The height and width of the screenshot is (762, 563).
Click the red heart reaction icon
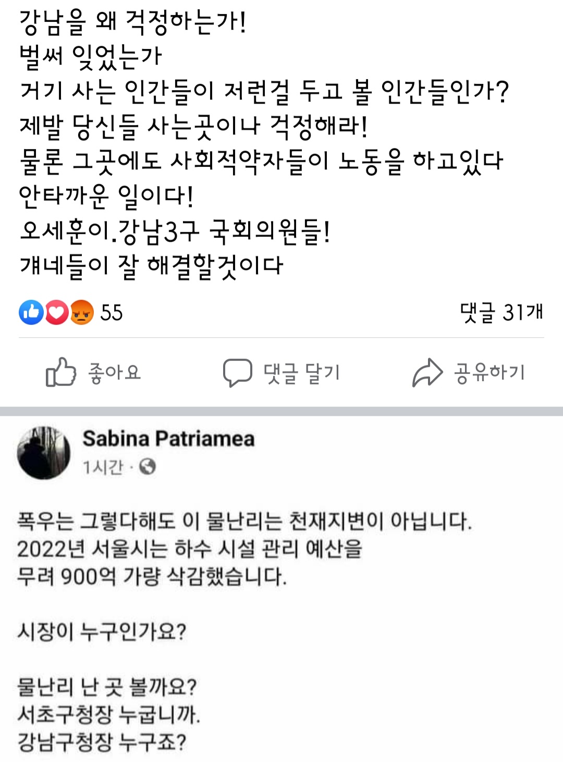56,312
